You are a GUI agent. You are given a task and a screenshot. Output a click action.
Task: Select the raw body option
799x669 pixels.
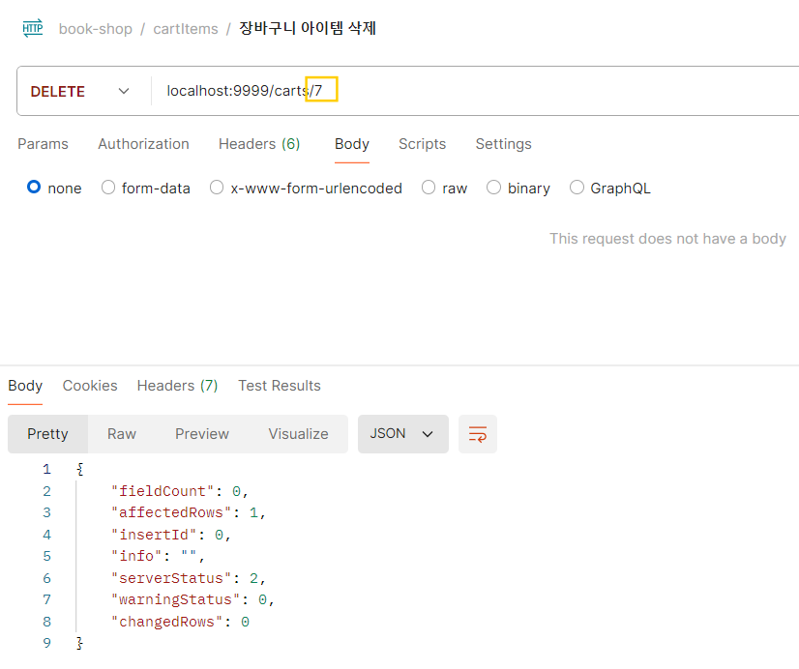point(429,188)
